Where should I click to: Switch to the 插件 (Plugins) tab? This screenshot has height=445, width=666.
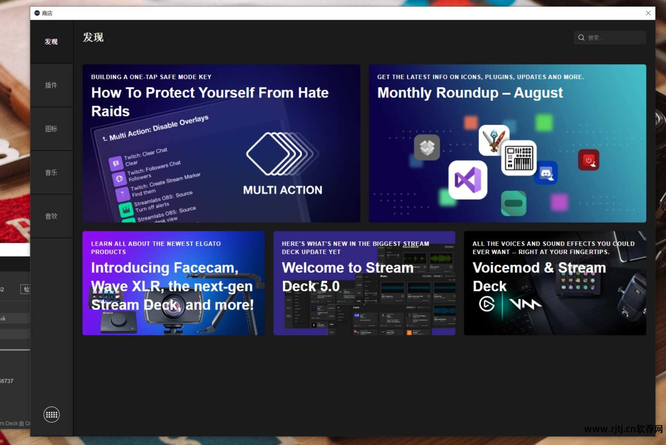(51, 85)
